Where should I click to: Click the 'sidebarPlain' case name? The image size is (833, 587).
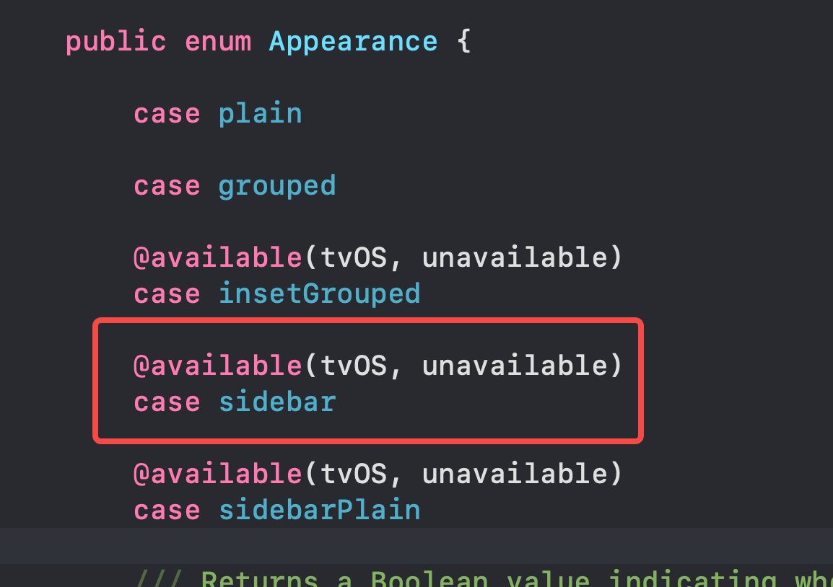click(319, 510)
